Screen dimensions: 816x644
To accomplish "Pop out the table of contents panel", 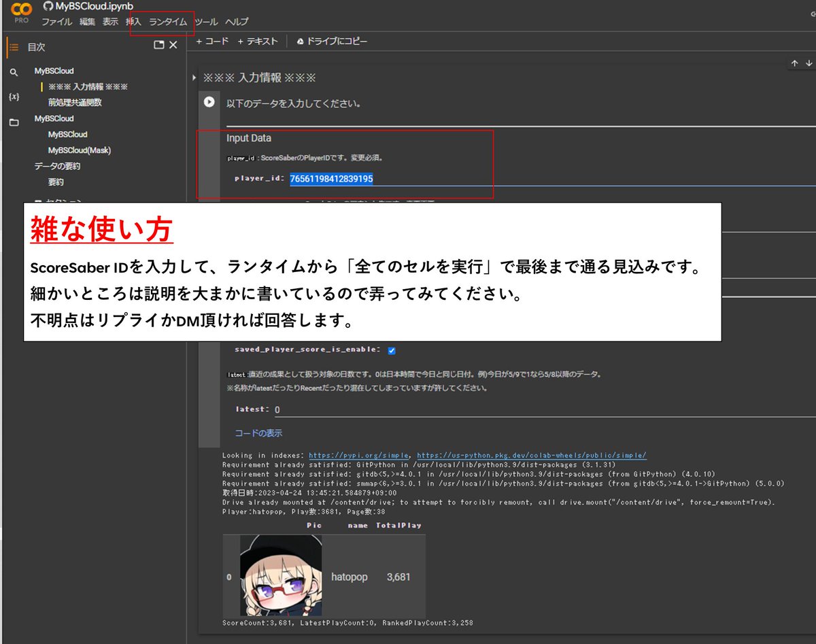I will [159, 45].
